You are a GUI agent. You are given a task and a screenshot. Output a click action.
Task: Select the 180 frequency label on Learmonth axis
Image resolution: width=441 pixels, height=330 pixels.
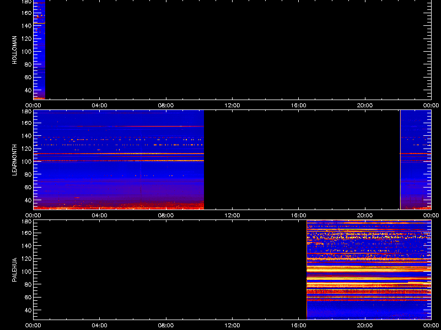pyautogui.click(x=26, y=111)
